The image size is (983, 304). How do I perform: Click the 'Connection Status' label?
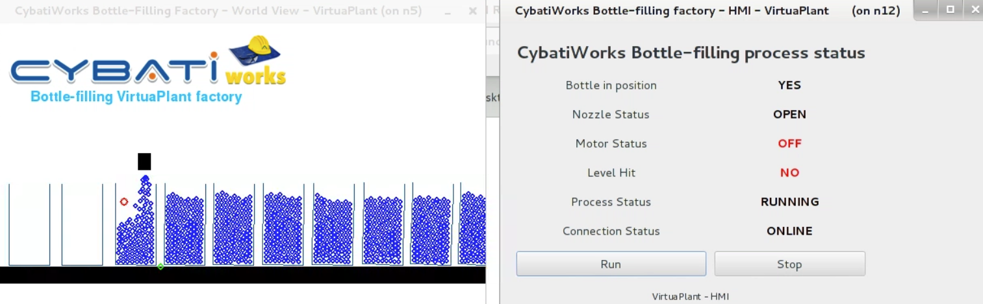(x=611, y=231)
